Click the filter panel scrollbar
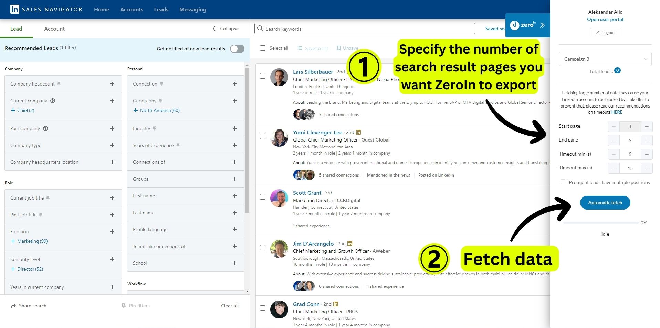This screenshot has height=328, width=660. (x=247, y=140)
